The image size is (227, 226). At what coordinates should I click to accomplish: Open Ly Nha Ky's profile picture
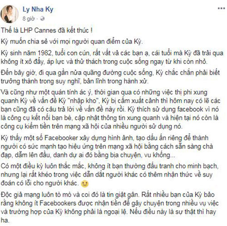pos(10,14)
